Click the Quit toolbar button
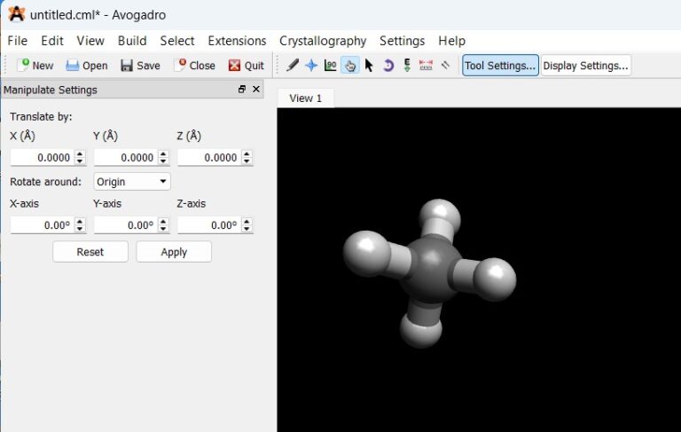 (x=247, y=65)
